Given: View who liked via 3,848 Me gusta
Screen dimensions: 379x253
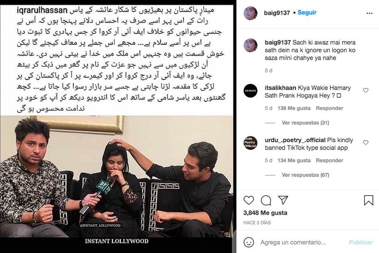Looking at the screenshot, I should point(265,213).
